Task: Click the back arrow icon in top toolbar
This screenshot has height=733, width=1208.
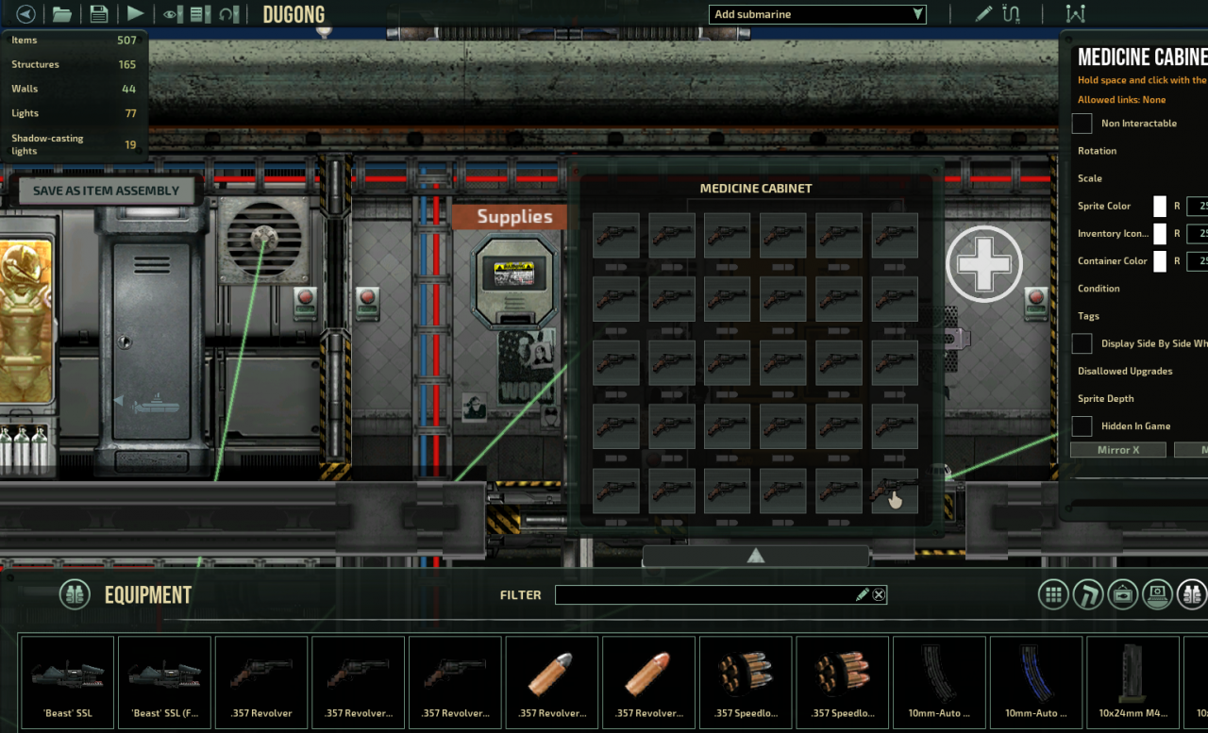Action: tap(25, 14)
